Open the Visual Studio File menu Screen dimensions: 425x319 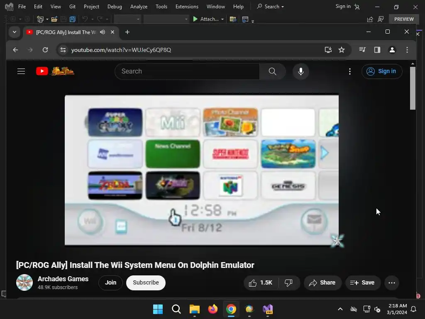tap(22, 7)
